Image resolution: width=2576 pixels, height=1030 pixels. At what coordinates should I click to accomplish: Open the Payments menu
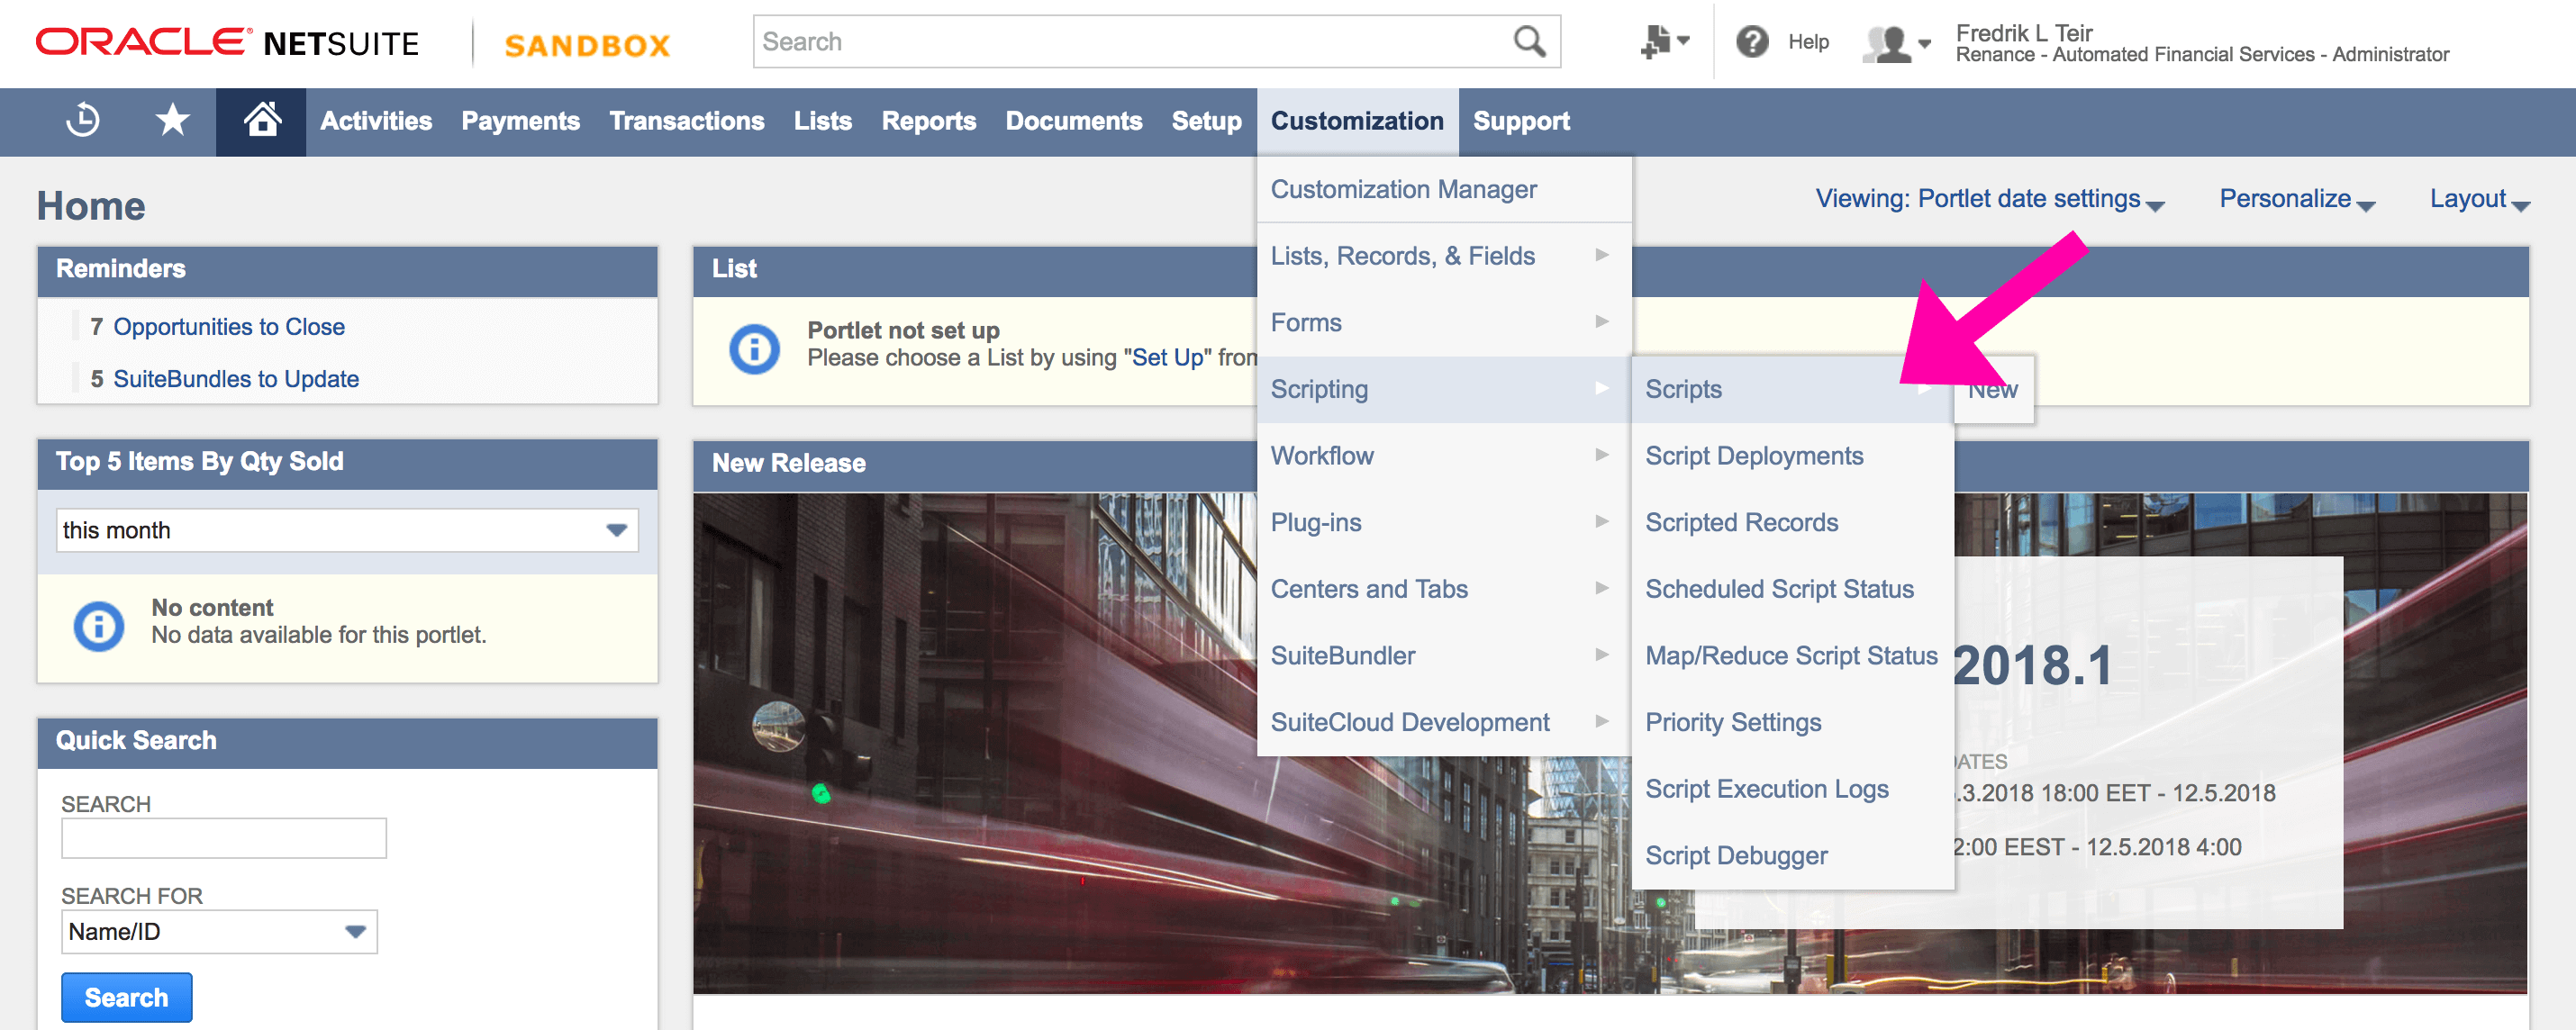coord(520,121)
